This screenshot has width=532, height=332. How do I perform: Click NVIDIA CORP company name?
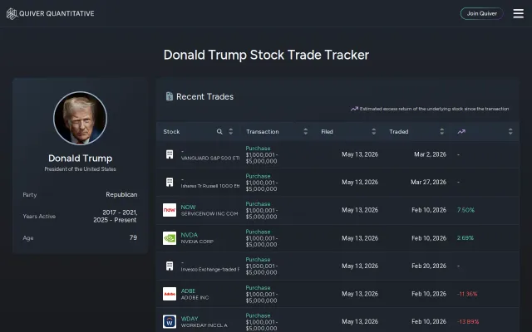[x=197, y=242]
